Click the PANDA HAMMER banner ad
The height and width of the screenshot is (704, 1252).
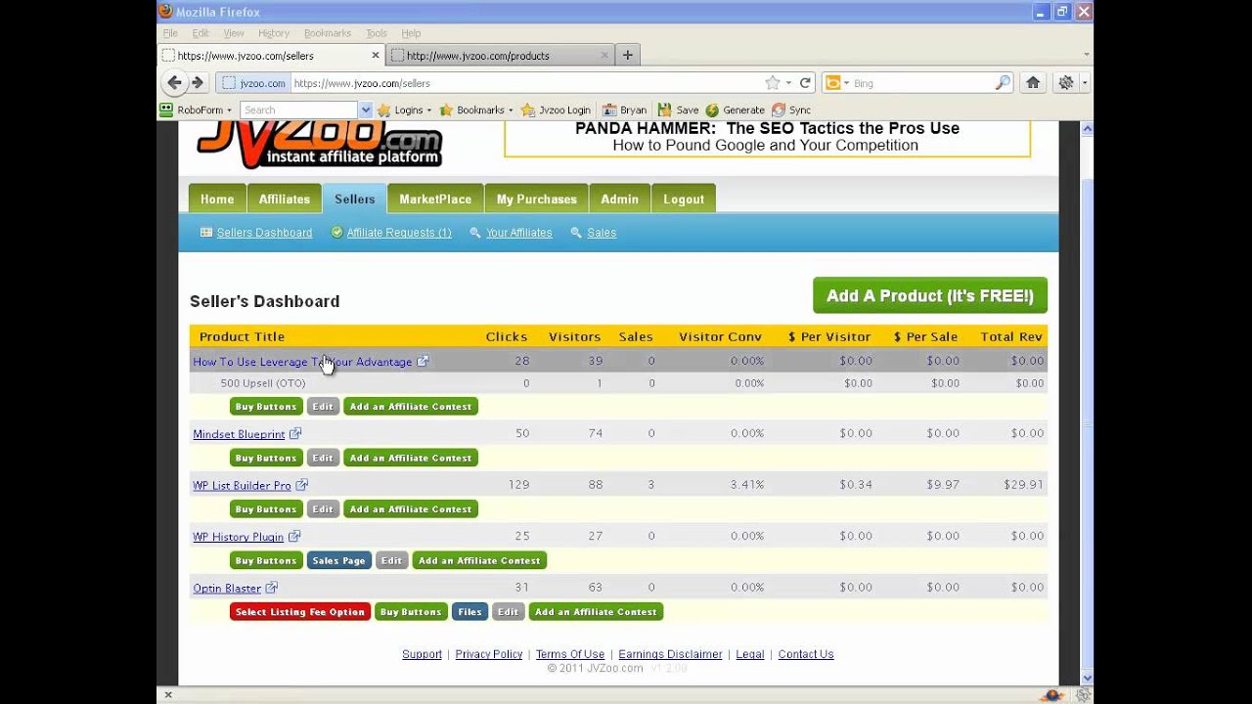click(767, 137)
